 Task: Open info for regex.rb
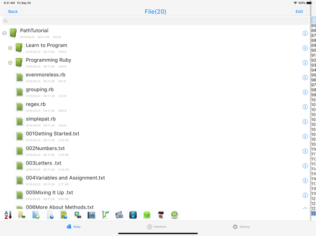tap(305, 107)
